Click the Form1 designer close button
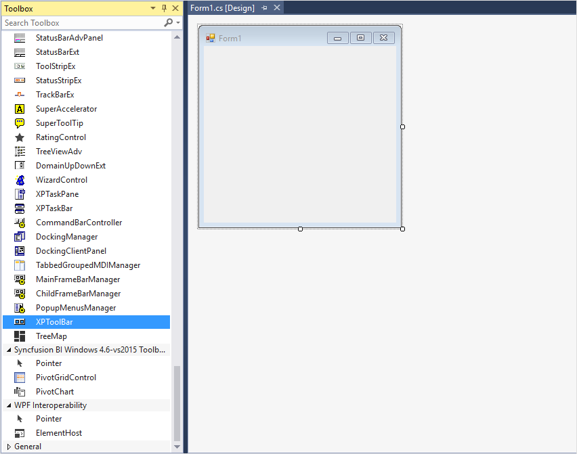The width and height of the screenshot is (577, 454). coord(384,38)
